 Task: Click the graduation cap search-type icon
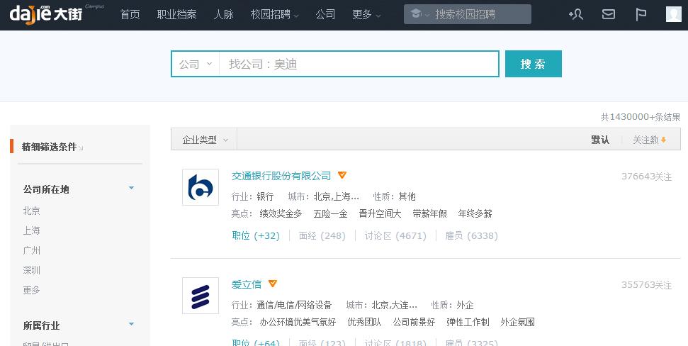pyautogui.click(x=416, y=13)
